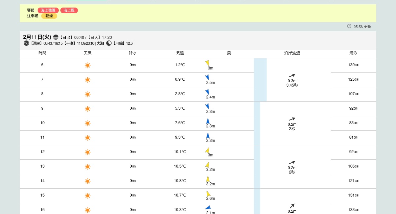The width and height of the screenshot is (396, 214).
Task: Click the moon age icon in date header
Action: (109, 43)
